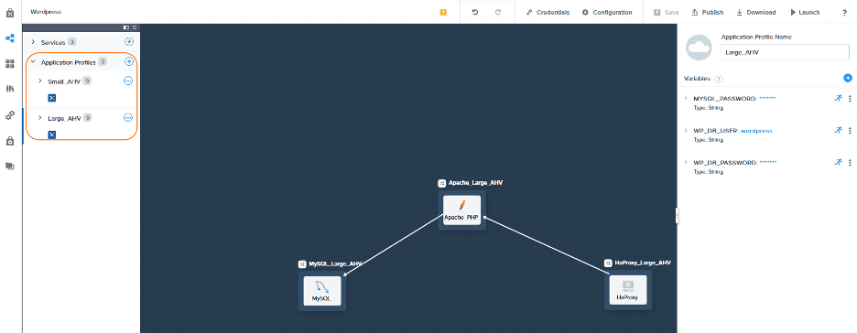Collapse the Application Profiles section
The image size is (857, 333).
(33, 62)
